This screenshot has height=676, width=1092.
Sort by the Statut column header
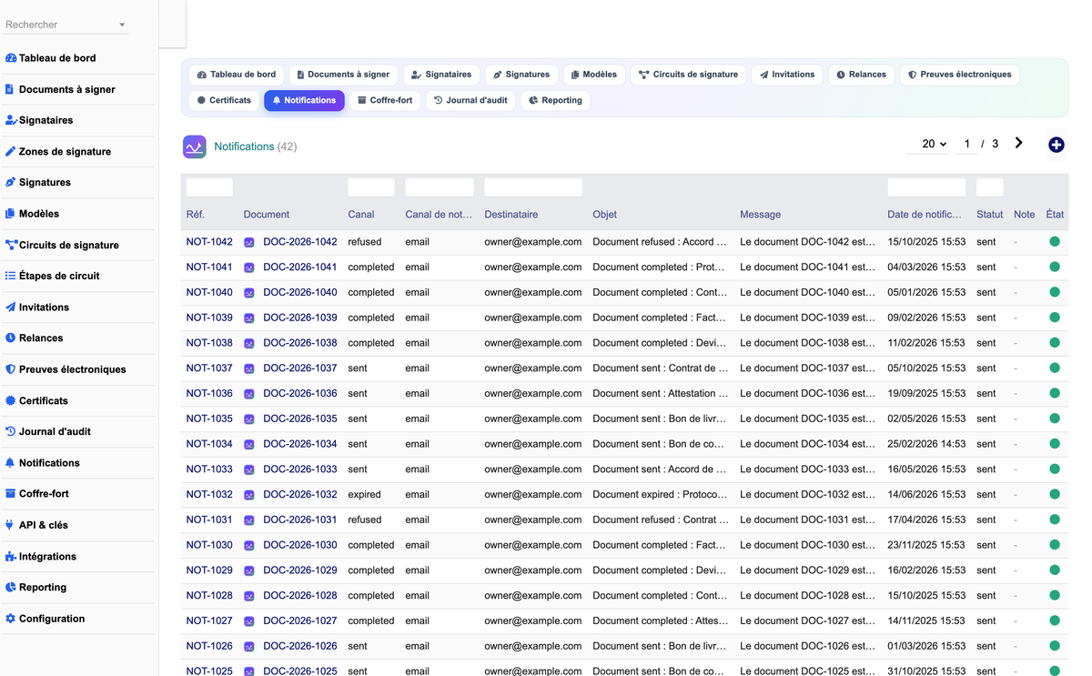(x=990, y=215)
